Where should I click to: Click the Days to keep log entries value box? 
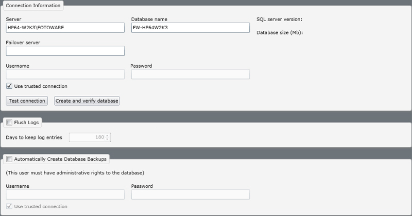coord(87,137)
